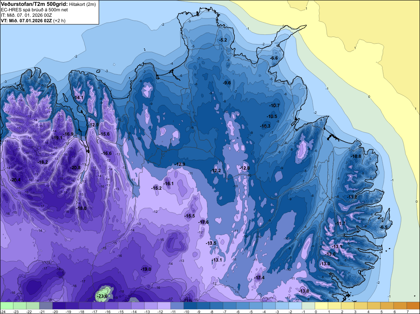420x314 pixels.
Task: Click the grey-blue swatch between -21 and -20
Action: pyautogui.click(x=46, y=306)
